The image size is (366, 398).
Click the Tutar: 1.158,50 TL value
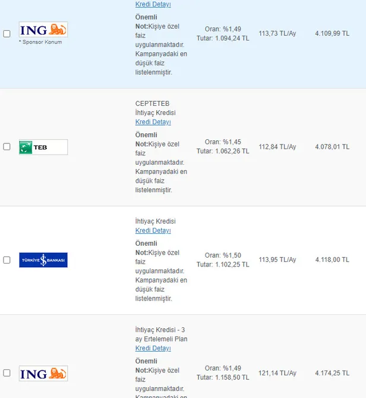pos(223,377)
